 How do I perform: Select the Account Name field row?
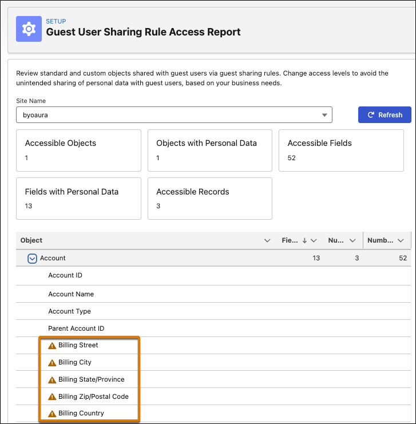click(x=213, y=294)
